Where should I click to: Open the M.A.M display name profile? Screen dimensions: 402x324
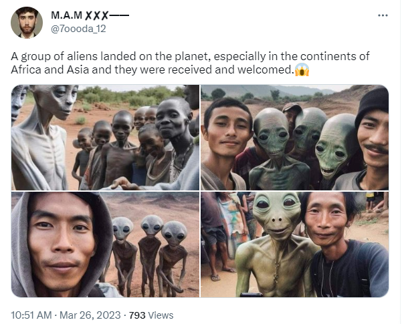(90, 15)
